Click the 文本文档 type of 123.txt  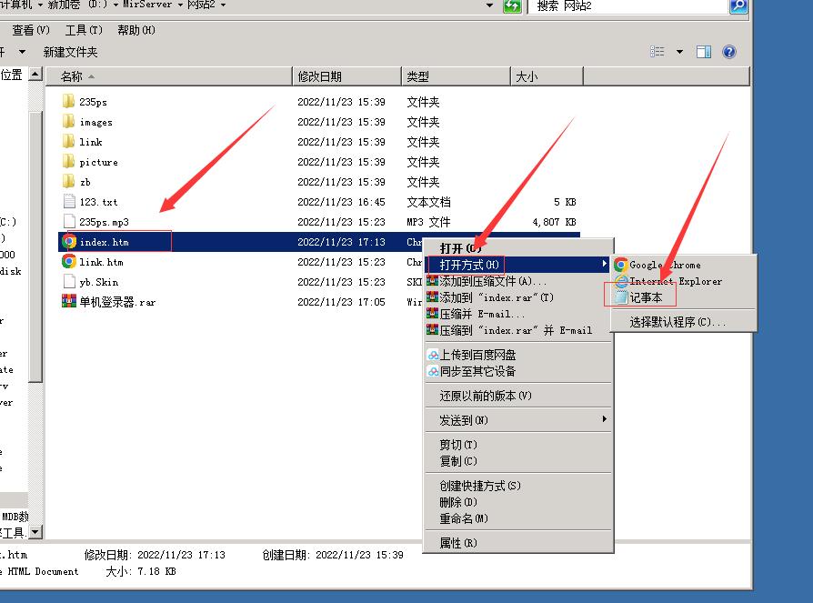pyautogui.click(x=428, y=202)
